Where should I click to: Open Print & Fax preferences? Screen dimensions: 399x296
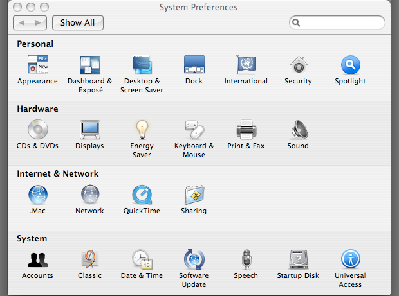(x=246, y=130)
